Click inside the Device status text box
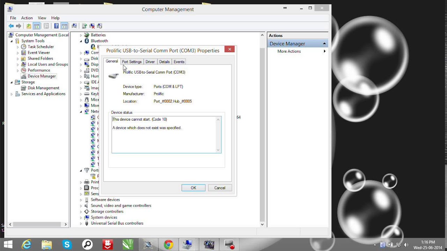This screenshot has width=447, height=251. click(x=166, y=135)
